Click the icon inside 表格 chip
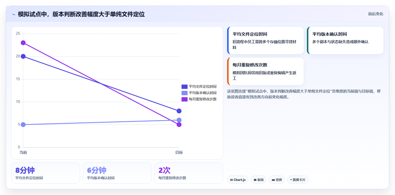The image size is (395, 195). pos(255,180)
